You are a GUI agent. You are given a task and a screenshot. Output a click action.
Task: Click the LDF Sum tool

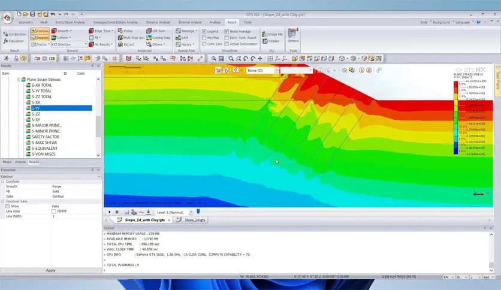coord(156,31)
